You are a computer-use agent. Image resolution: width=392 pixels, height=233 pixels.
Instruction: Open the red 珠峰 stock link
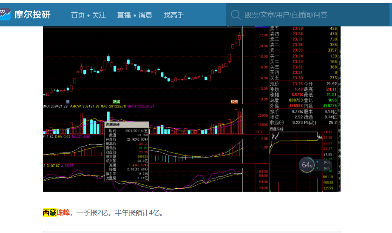point(63,213)
